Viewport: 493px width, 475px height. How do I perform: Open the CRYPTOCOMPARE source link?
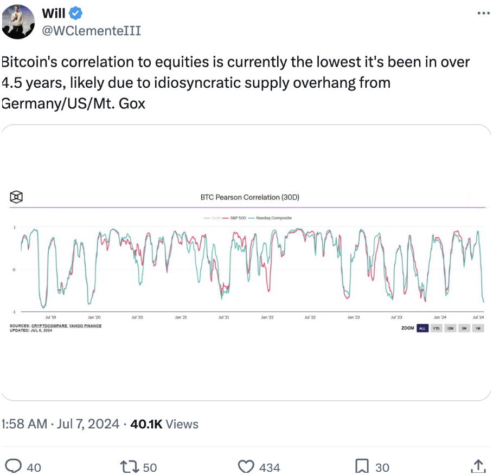pyautogui.click(x=49, y=326)
